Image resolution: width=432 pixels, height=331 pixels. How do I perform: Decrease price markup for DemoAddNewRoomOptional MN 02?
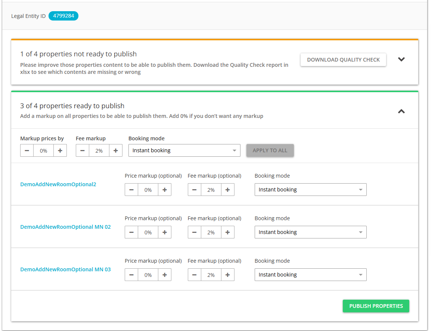pos(131,232)
